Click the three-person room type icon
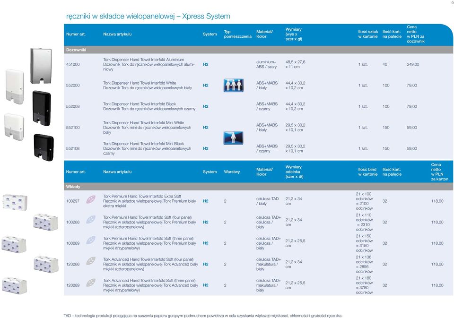The width and height of the screenshot is (454, 318). (233, 86)
